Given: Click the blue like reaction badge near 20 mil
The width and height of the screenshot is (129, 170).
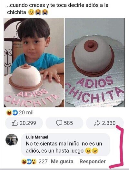Looking at the screenshot, I should pos(15,113).
